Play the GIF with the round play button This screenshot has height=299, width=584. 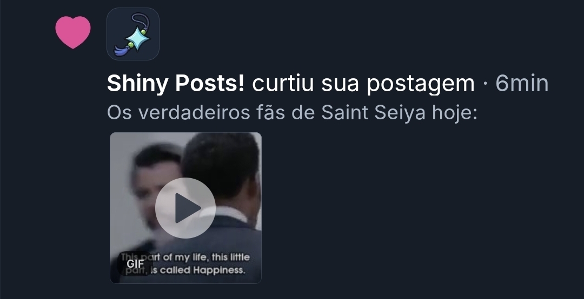[x=185, y=208]
